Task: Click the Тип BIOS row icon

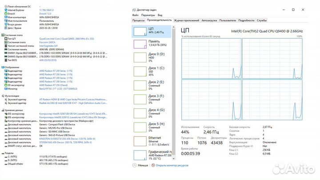Action: (6, 60)
